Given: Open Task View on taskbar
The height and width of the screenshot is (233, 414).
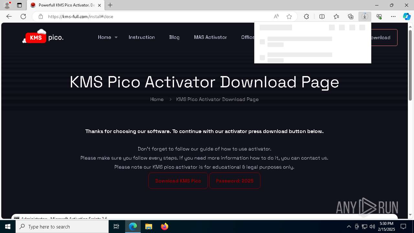Looking at the screenshot, I should point(116,227).
